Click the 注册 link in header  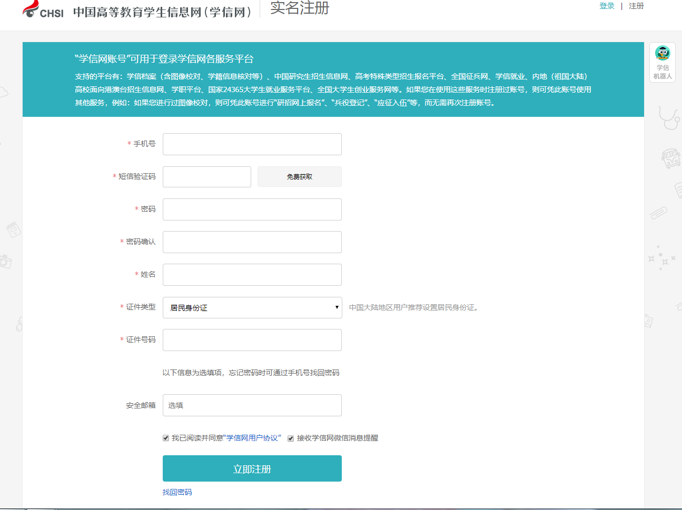coord(636,6)
